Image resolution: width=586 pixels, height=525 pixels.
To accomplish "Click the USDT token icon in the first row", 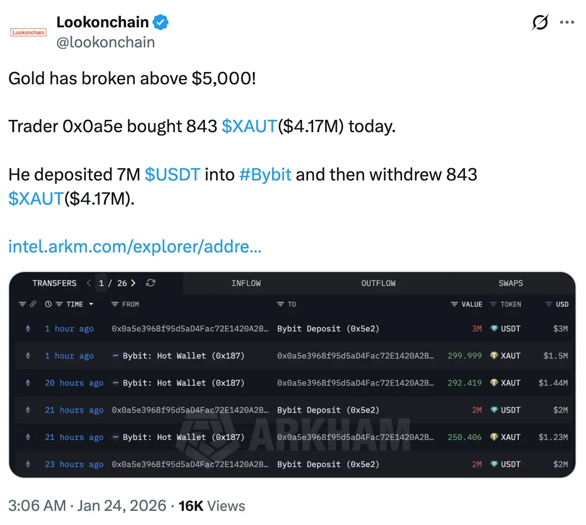I will click(495, 329).
